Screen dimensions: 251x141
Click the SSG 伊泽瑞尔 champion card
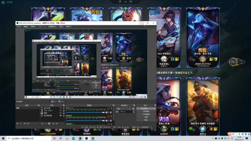[164, 38]
